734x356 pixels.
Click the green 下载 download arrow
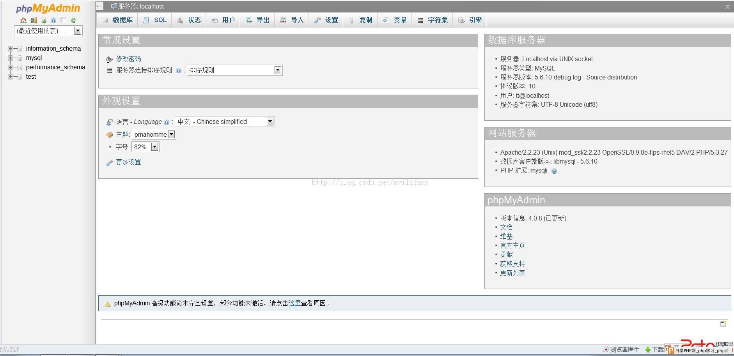[x=648, y=349]
